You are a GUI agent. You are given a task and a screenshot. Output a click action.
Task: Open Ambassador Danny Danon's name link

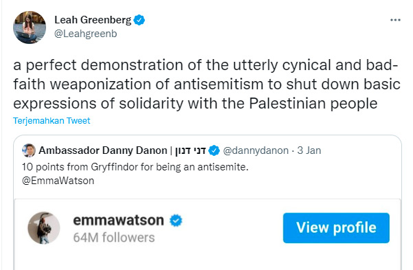122,150
